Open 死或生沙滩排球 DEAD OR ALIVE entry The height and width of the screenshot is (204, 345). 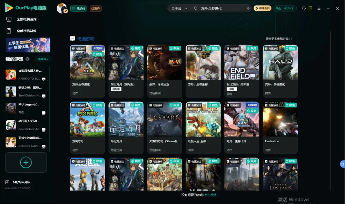click(x=27, y=142)
